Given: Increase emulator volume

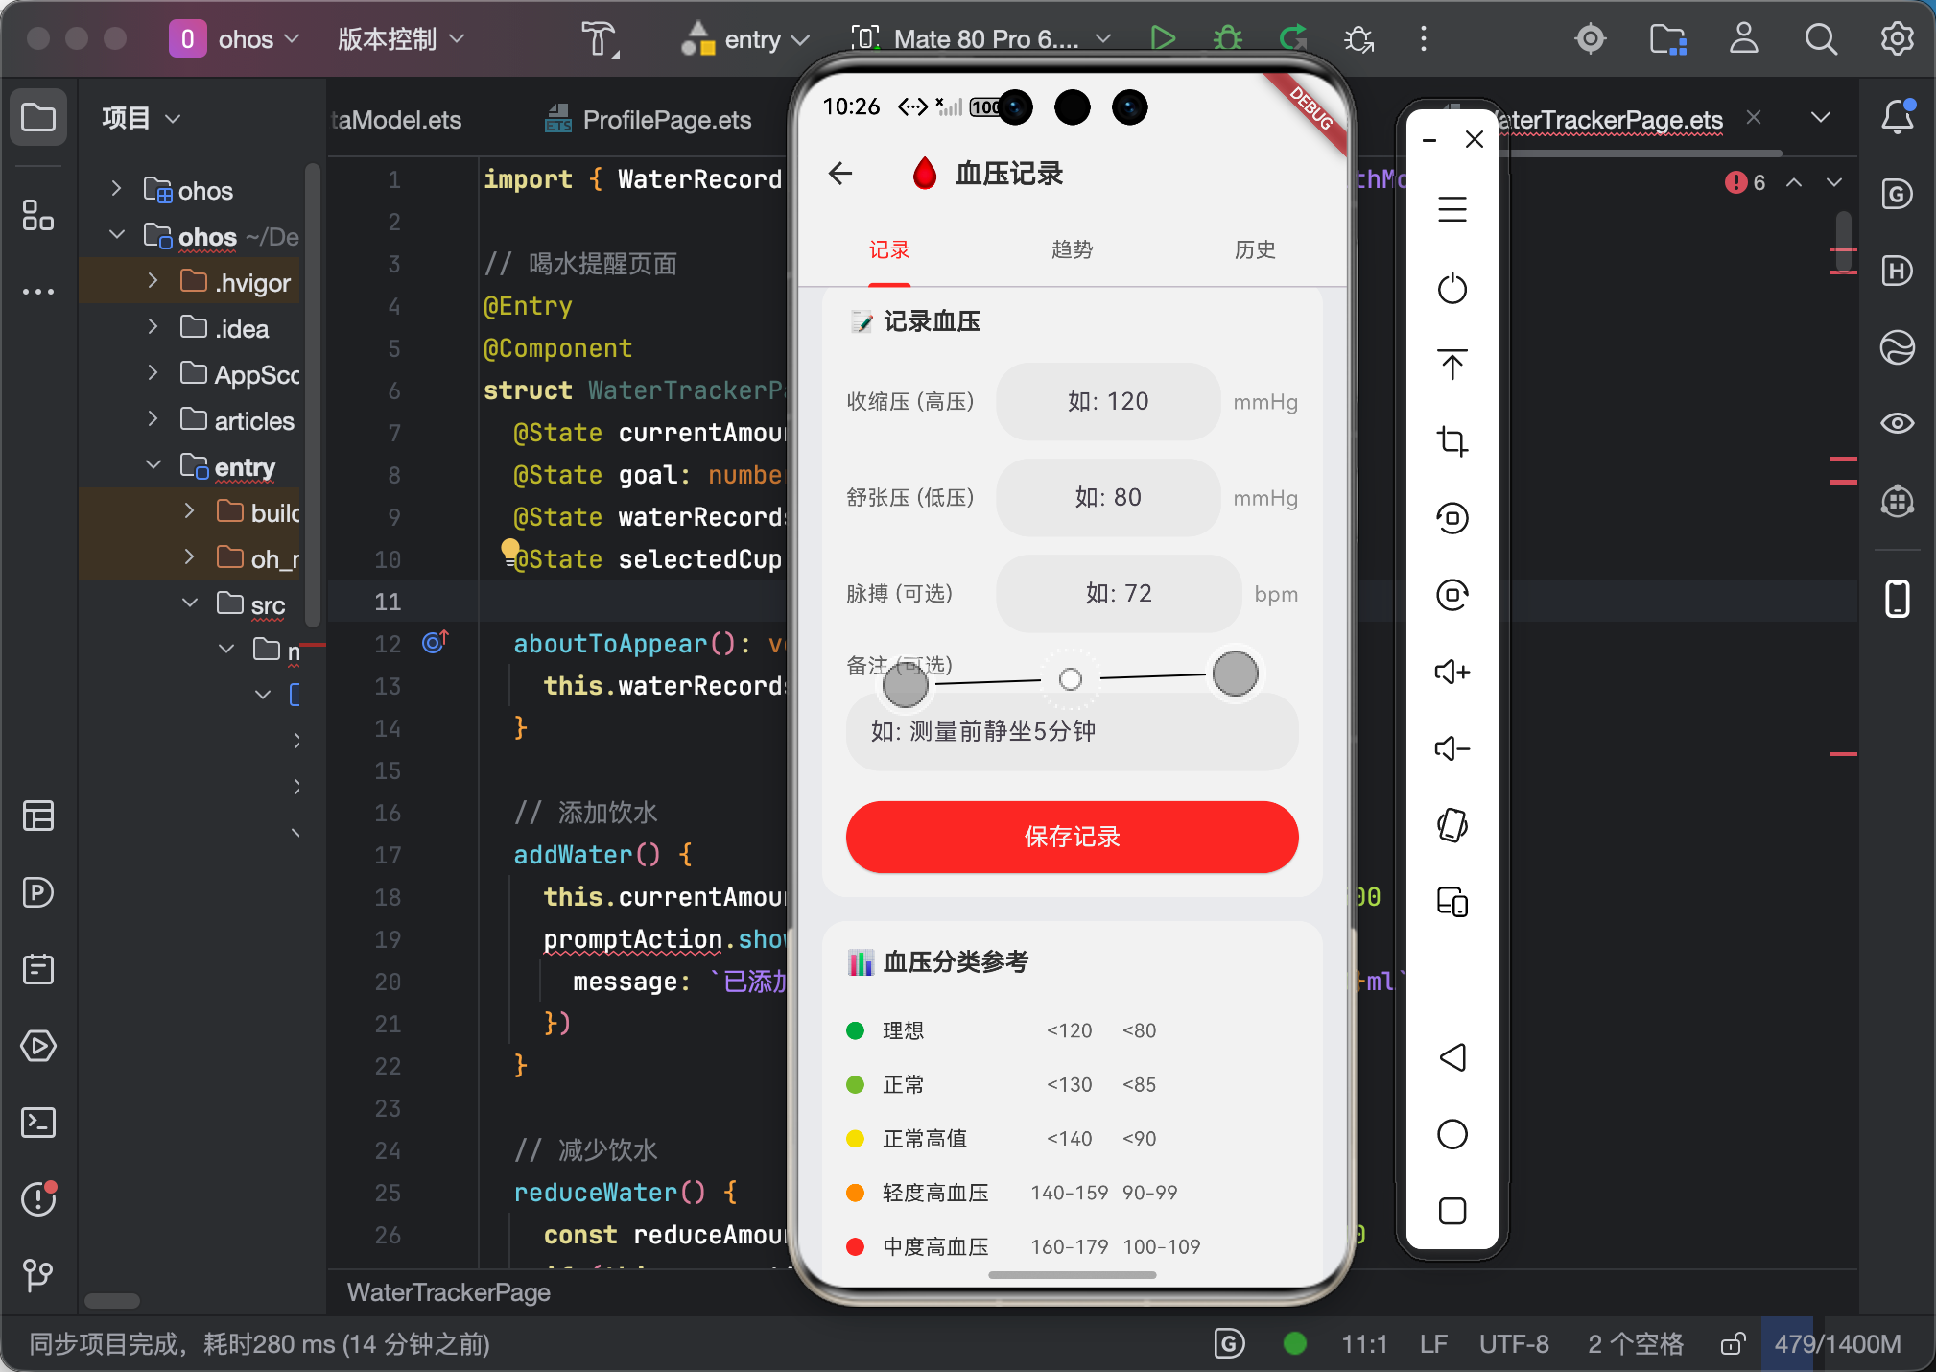Looking at the screenshot, I should (x=1452, y=672).
